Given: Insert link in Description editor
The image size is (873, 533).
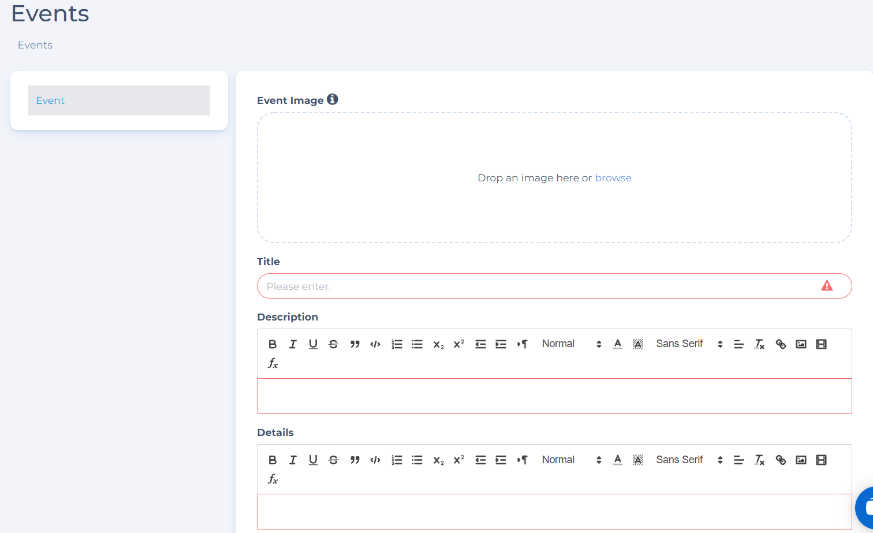Looking at the screenshot, I should pyautogui.click(x=781, y=344).
